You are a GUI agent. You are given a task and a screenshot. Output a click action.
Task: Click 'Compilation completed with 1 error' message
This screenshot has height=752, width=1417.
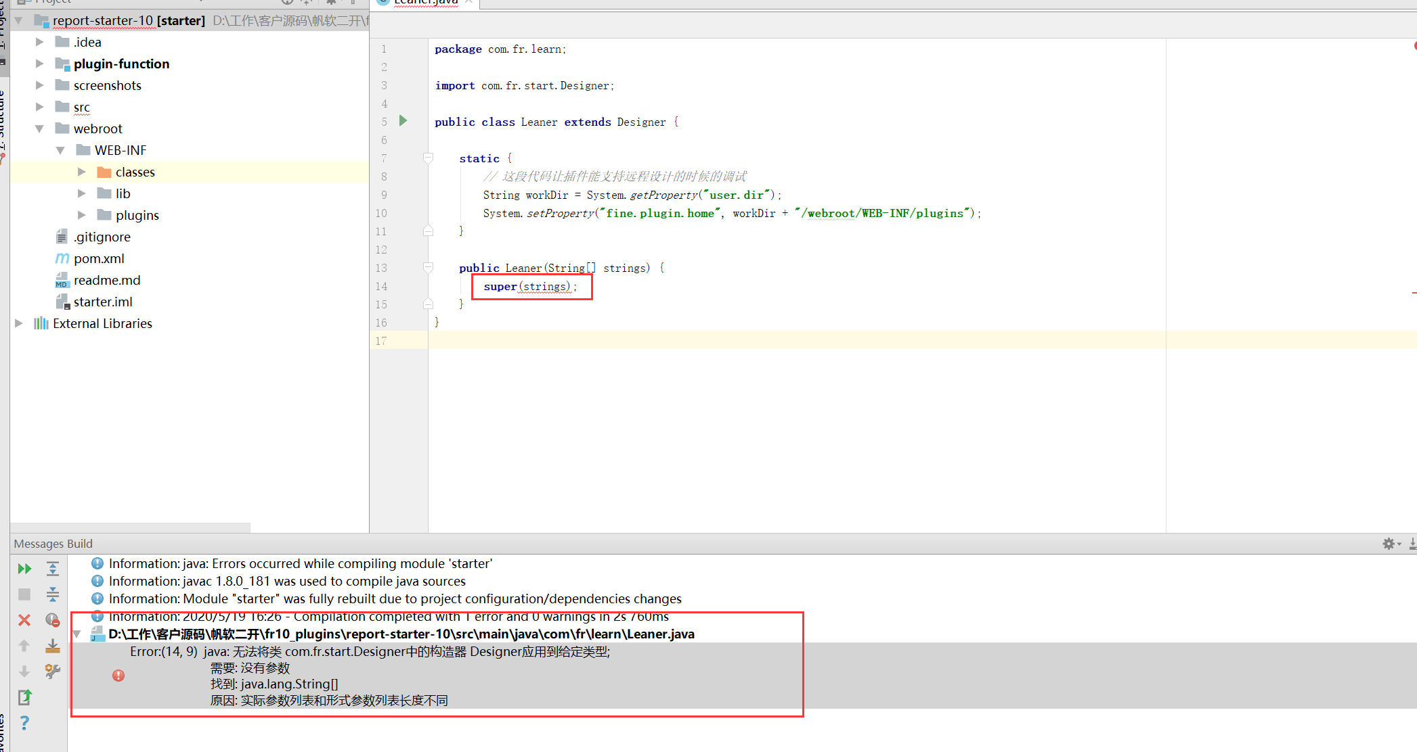click(x=389, y=617)
